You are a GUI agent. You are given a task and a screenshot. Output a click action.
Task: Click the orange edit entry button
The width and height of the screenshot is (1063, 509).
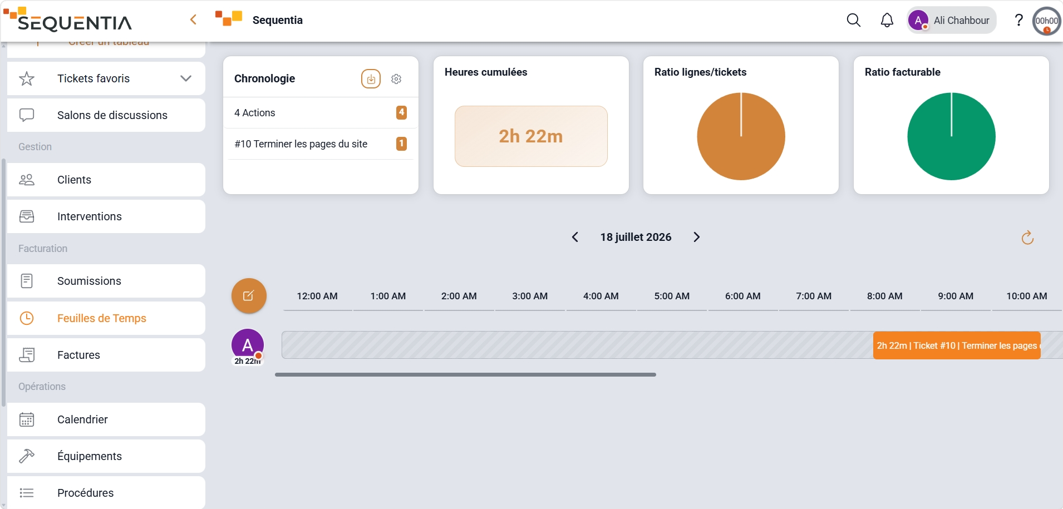click(x=249, y=295)
